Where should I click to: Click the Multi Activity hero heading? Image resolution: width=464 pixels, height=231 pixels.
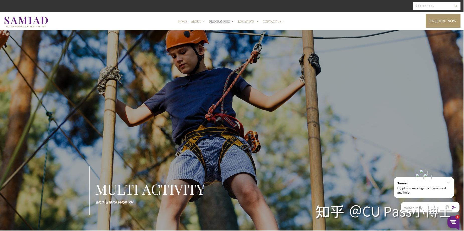coord(150,190)
